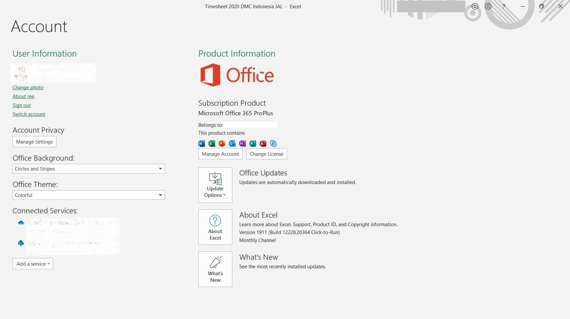Click the Sign out link

[x=22, y=105]
